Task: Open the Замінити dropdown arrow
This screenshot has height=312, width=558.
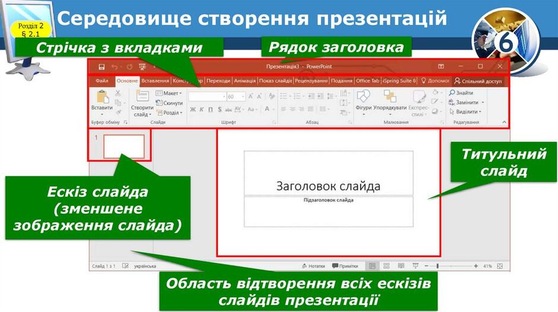Action: [483, 102]
